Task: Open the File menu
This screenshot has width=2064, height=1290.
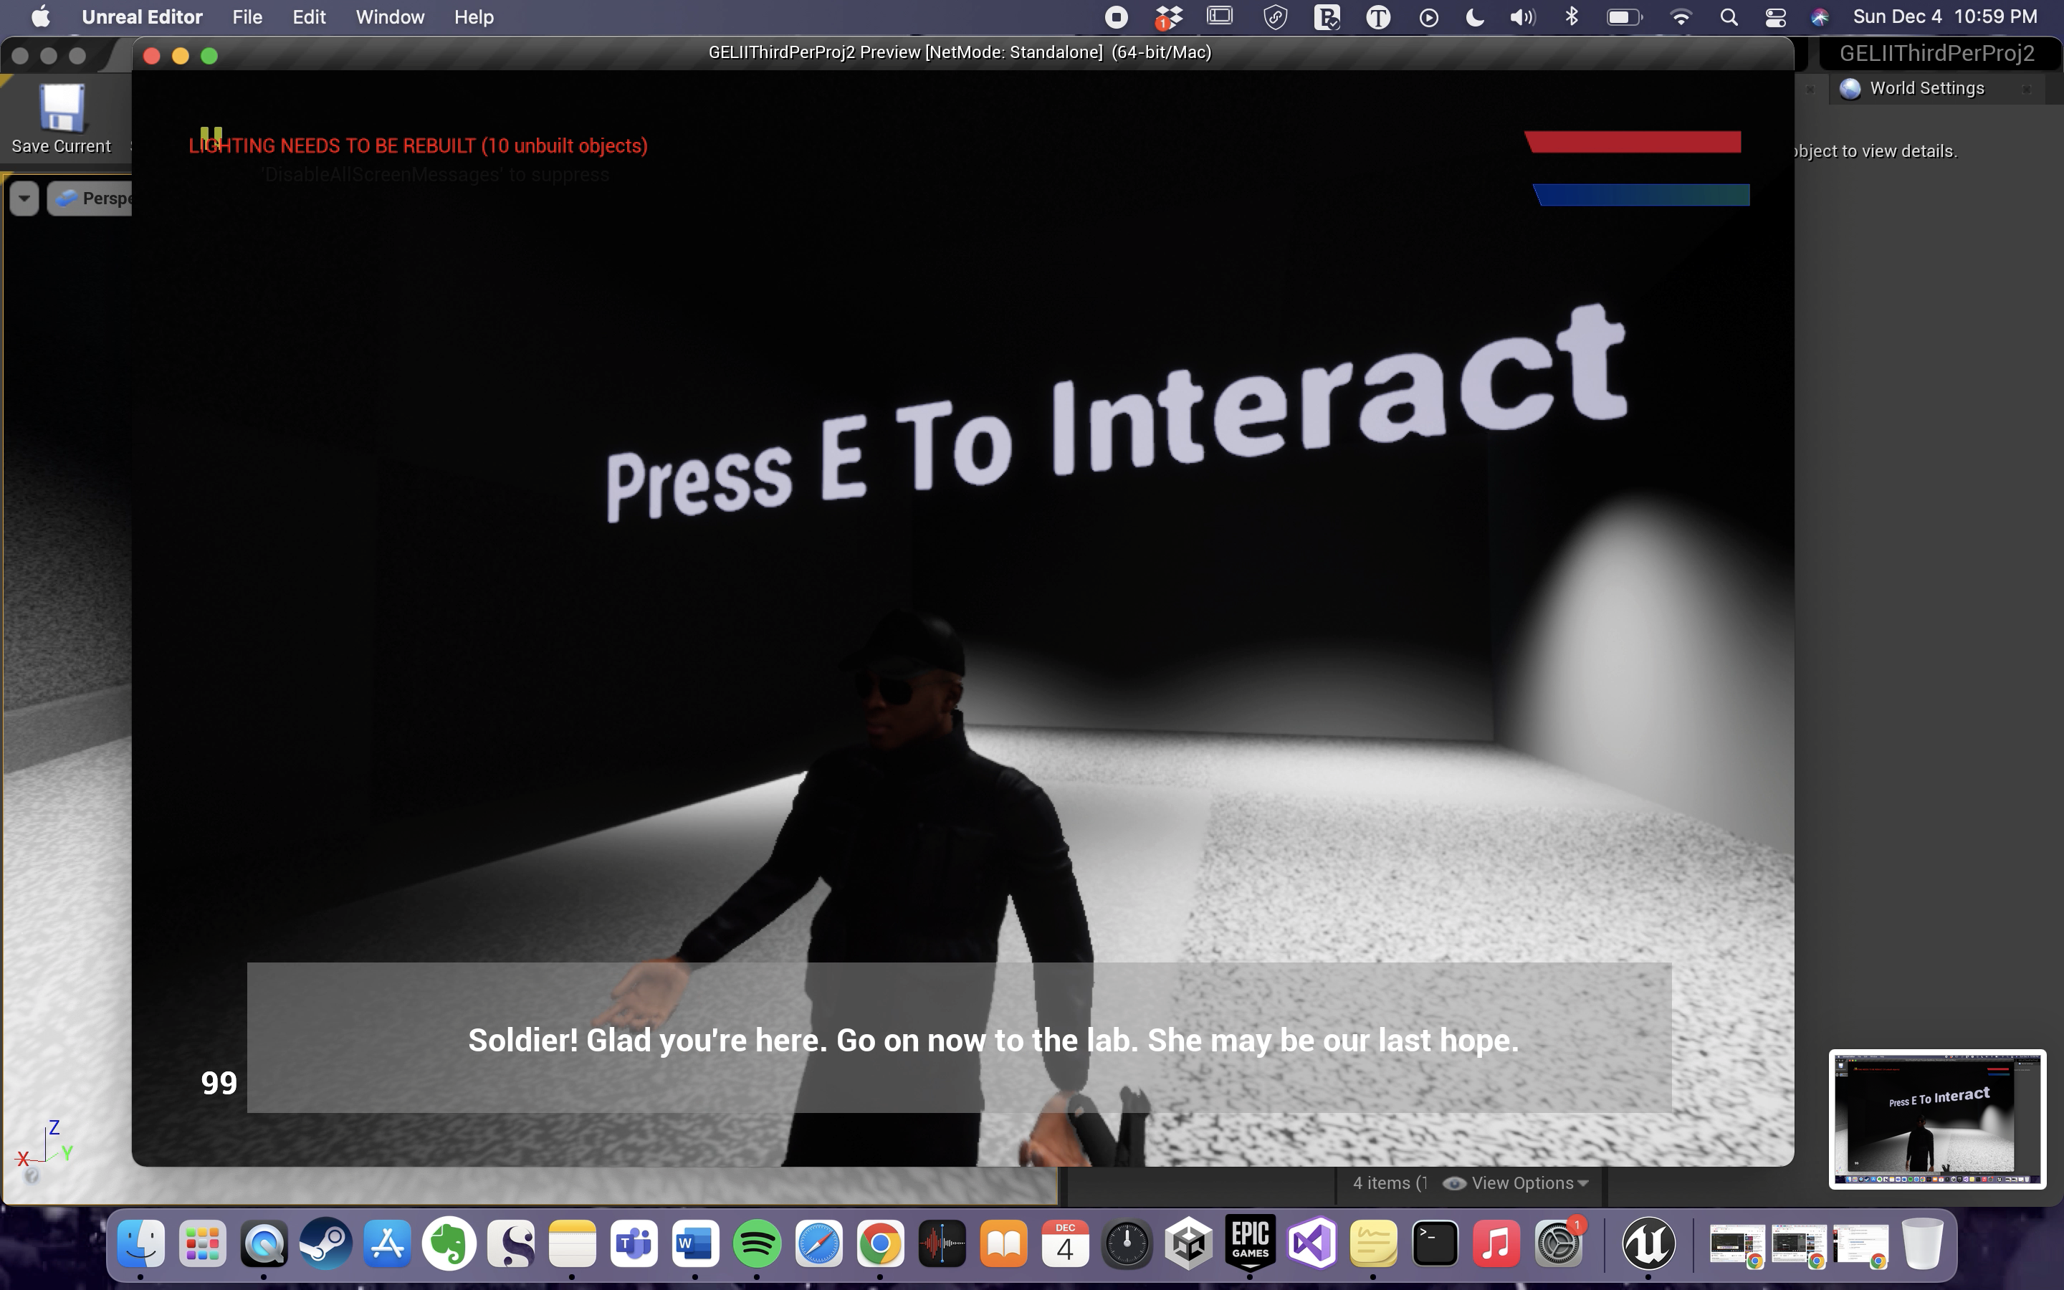Action: point(247,17)
